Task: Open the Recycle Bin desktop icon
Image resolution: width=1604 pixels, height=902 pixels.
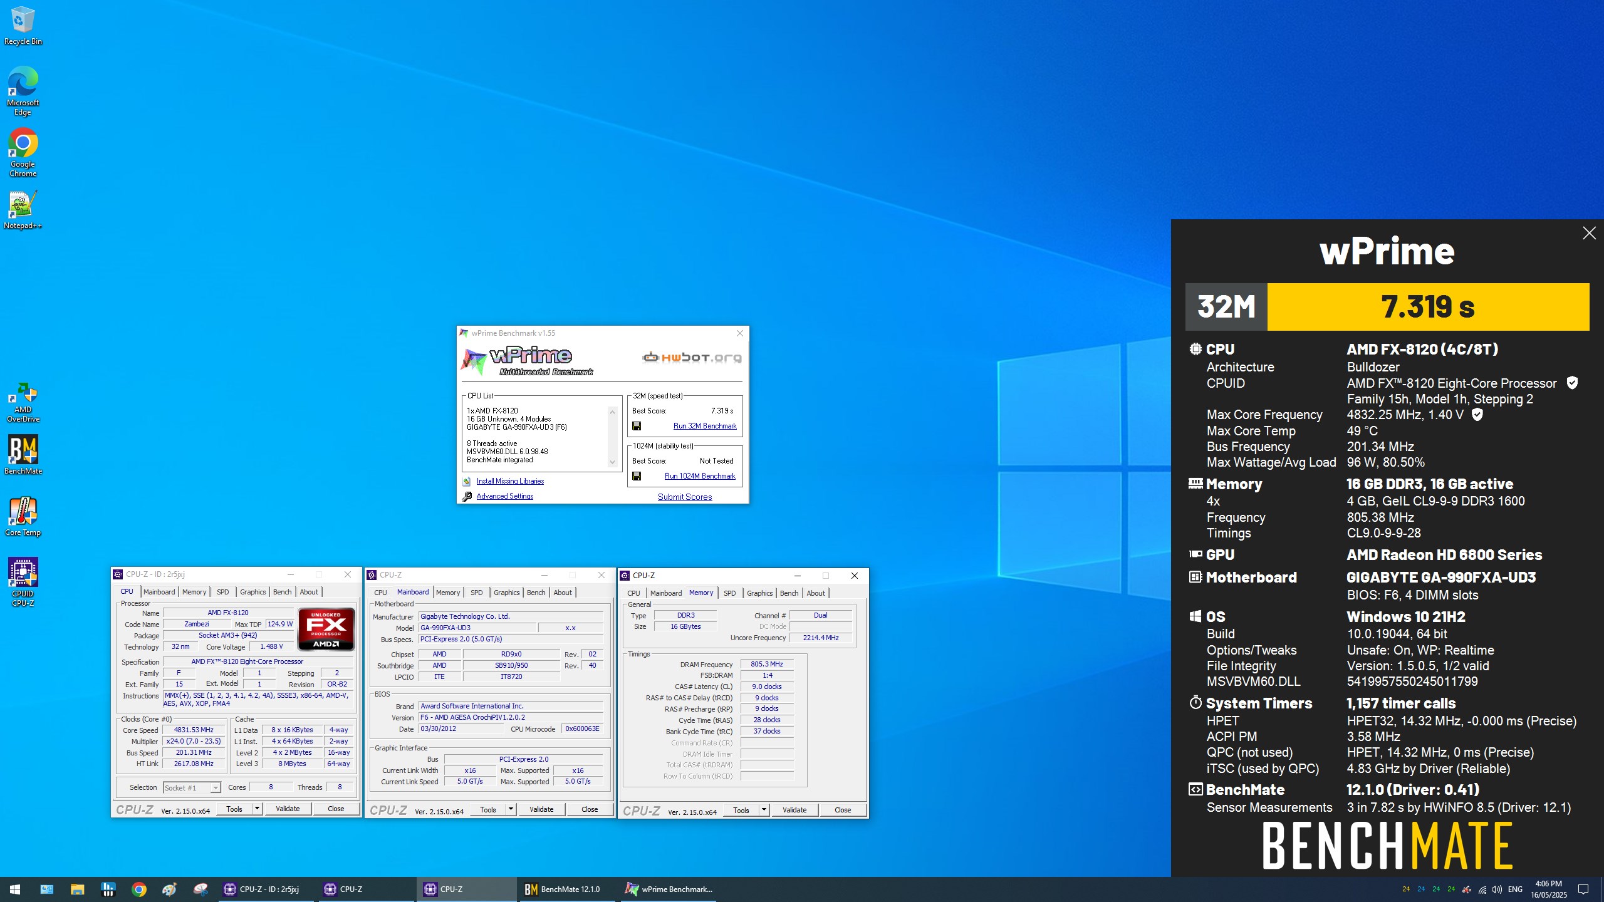Action: [23, 26]
